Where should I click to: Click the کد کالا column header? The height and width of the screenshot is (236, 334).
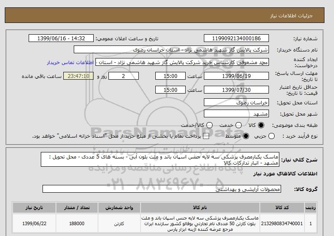tap(282, 207)
